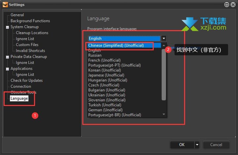Click language list scroll-up arrow
The width and height of the screenshot is (238, 155).
pyautogui.click(x=164, y=45)
